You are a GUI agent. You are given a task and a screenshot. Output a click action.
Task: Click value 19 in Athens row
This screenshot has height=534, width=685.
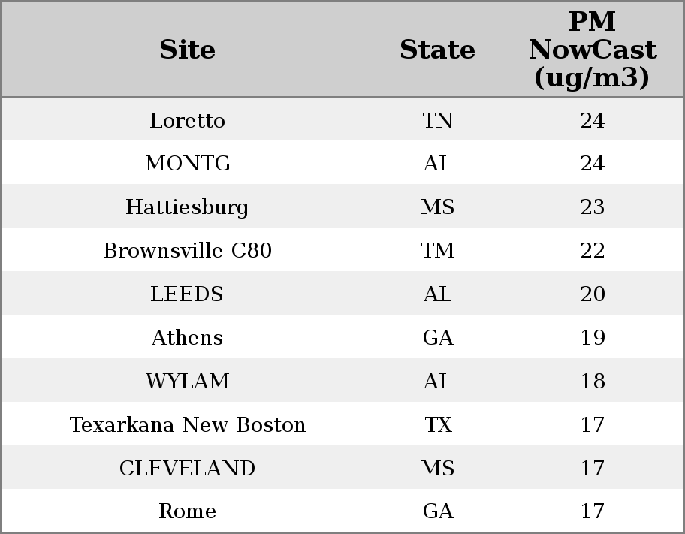pos(593,338)
